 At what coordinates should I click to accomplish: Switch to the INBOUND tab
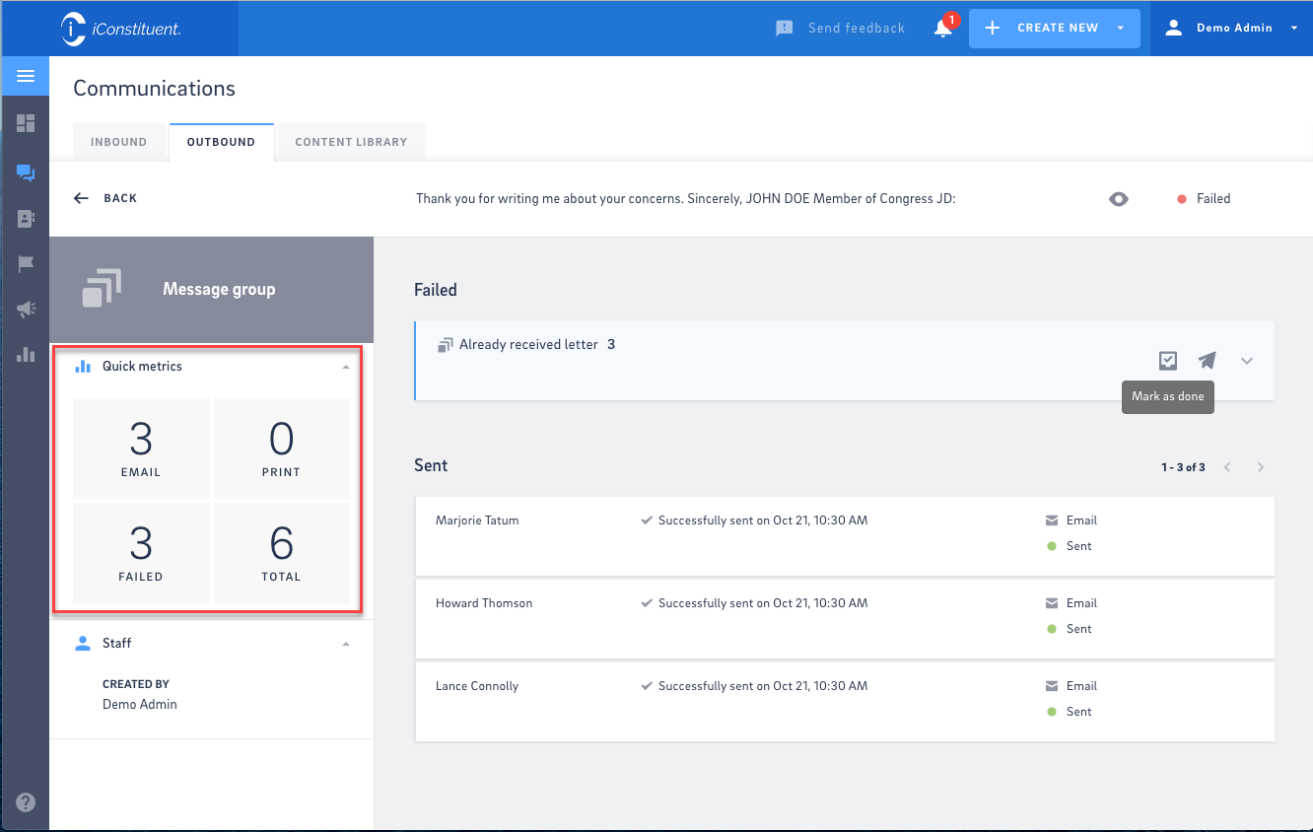tap(118, 142)
